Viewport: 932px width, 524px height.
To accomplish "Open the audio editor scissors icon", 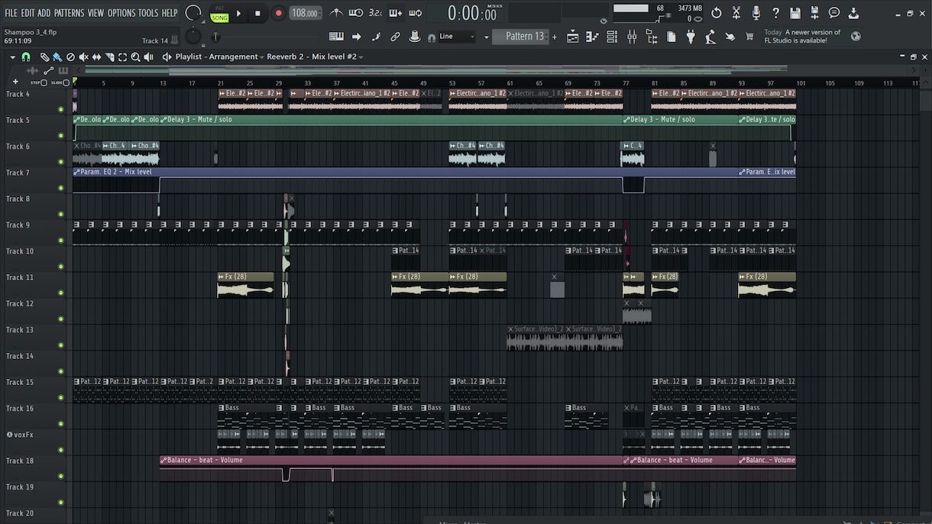I will [x=736, y=13].
